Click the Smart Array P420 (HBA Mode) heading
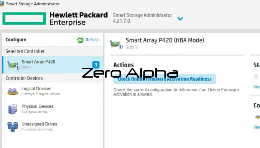Viewport: 260px width, 148px height. point(165,40)
